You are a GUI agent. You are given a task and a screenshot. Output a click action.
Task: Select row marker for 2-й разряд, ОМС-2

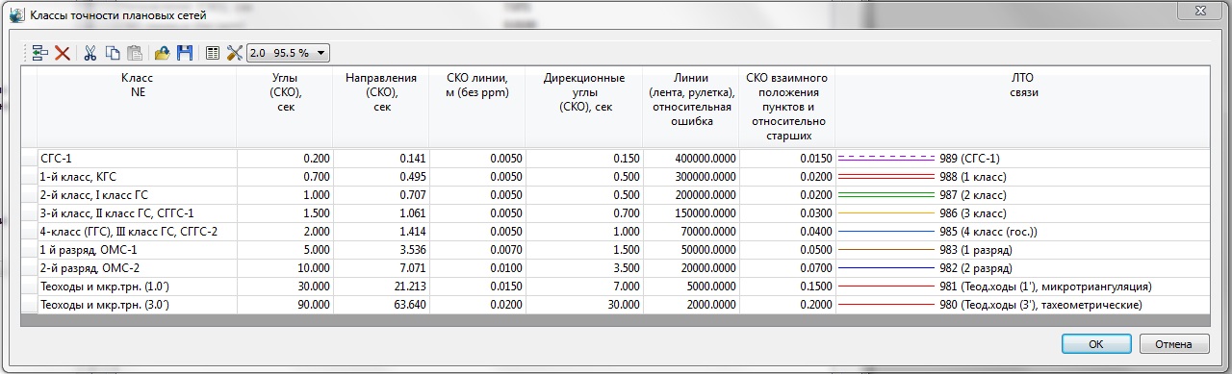29,268
